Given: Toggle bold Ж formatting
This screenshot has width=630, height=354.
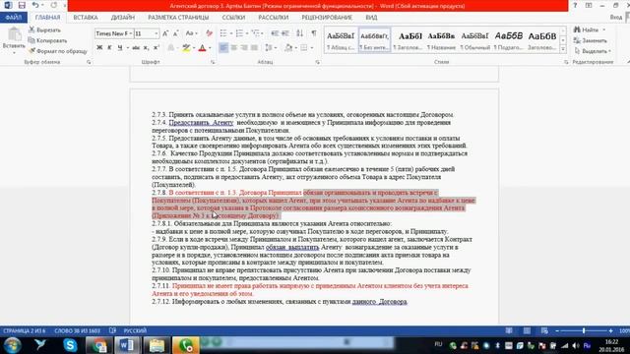Looking at the screenshot, I should 99,48.
